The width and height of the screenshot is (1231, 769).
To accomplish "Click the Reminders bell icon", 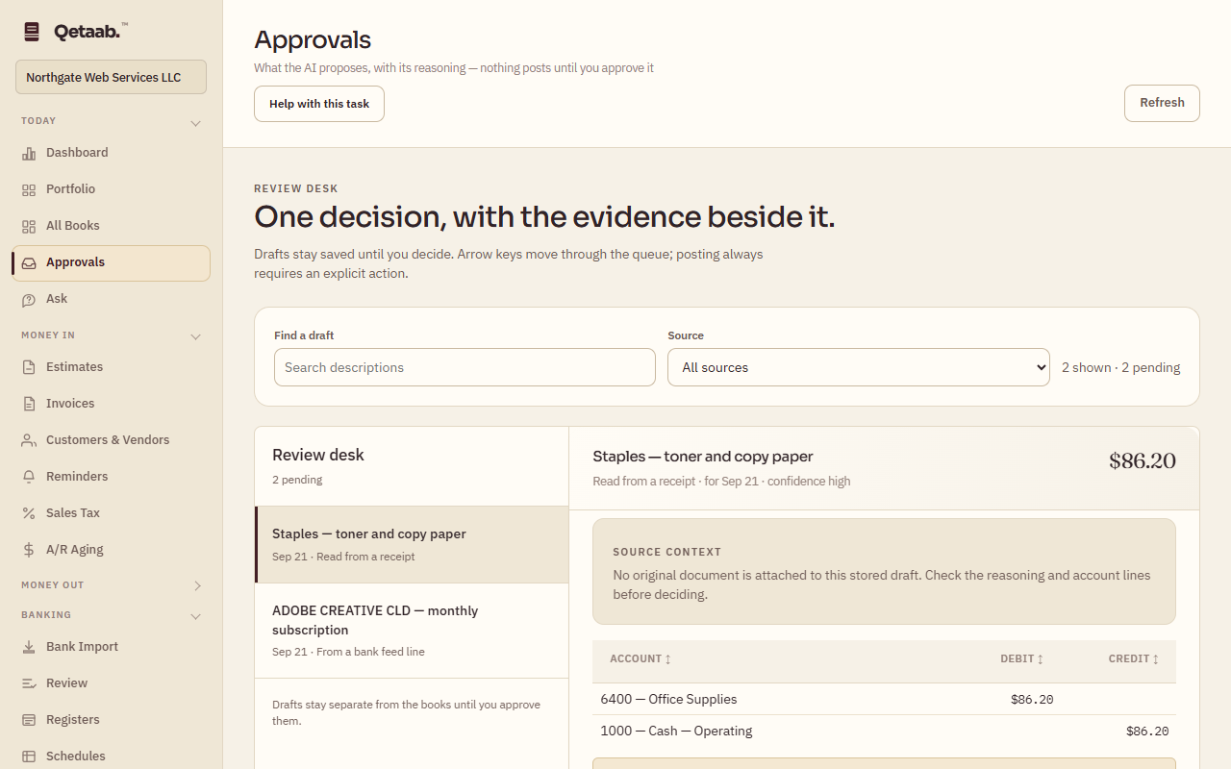I will tap(29, 477).
